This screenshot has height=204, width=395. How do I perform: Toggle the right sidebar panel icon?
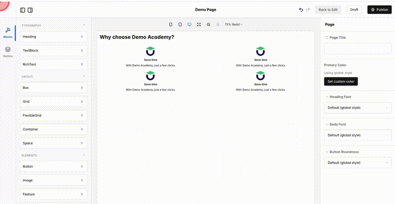(30, 10)
